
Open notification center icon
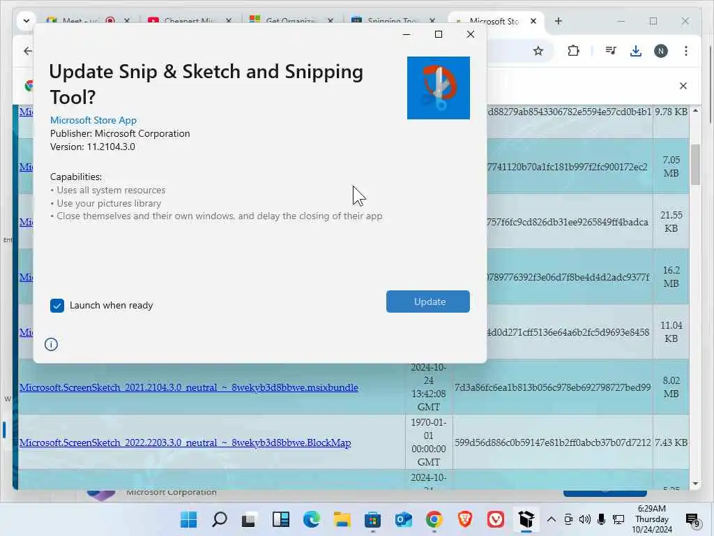point(692,519)
